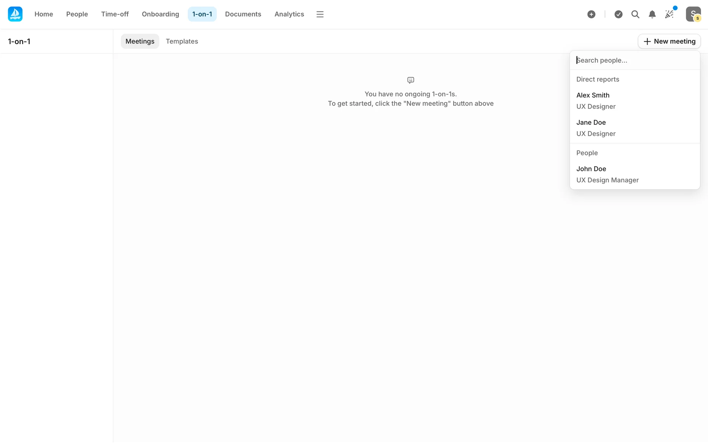708x443 pixels.
Task: Navigate to Time-off section
Action: coord(115,14)
